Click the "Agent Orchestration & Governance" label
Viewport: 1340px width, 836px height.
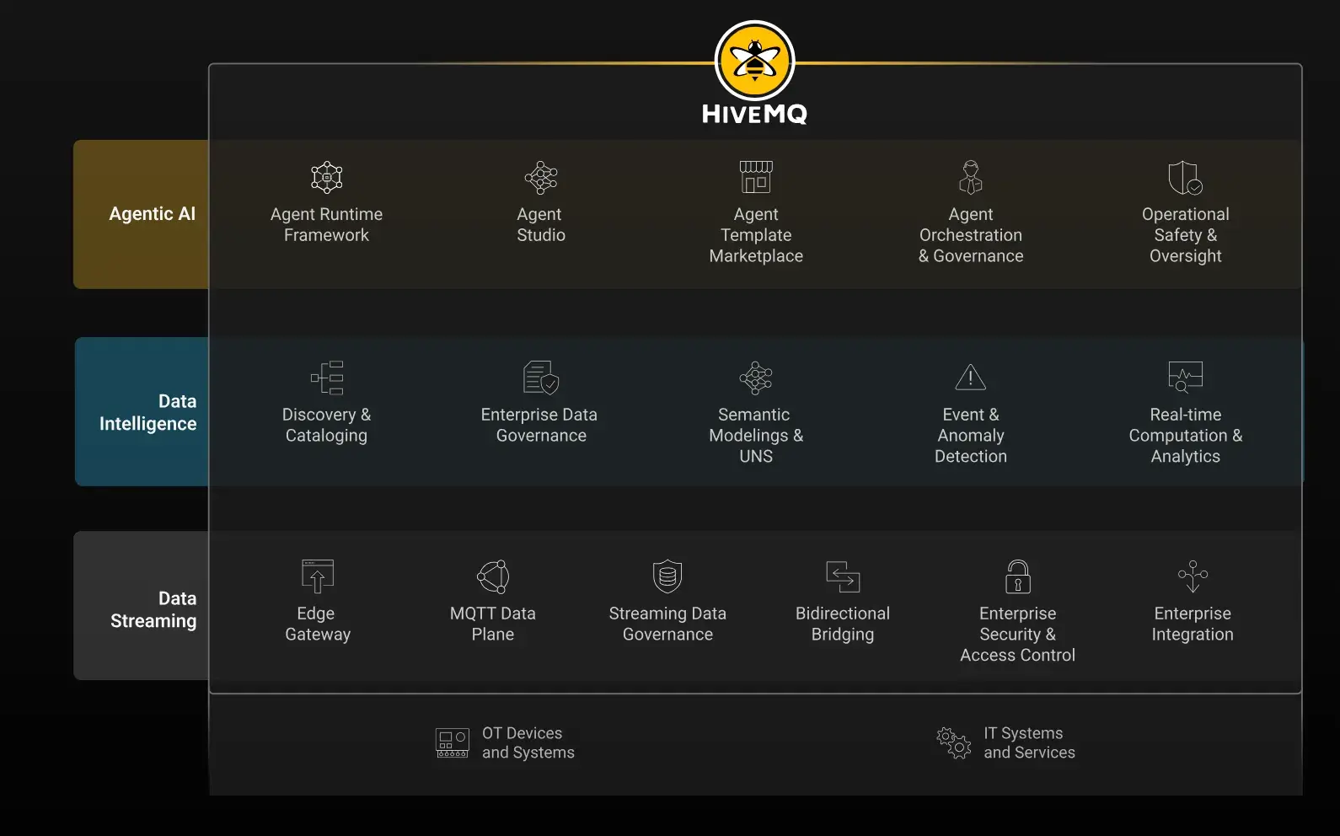tap(971, 235)
